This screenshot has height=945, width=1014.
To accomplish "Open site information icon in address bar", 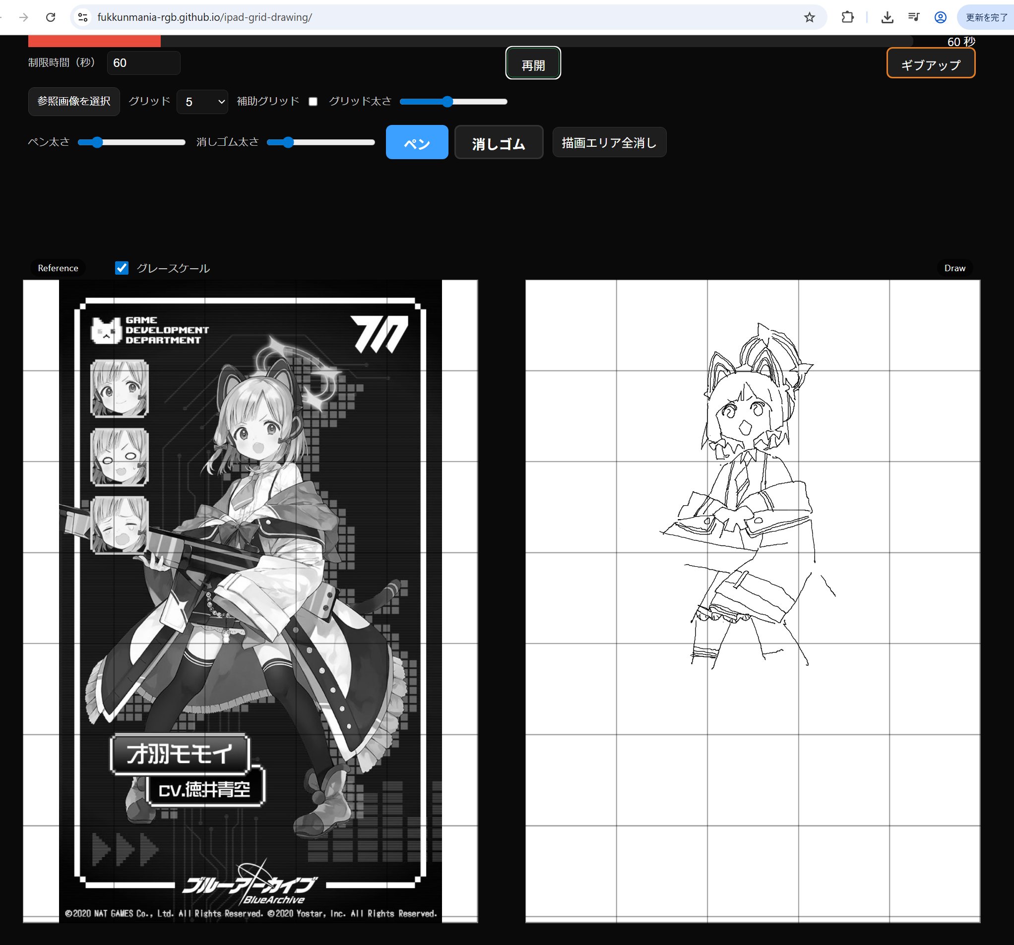I will pyautogui.click(x=83, y=17).
